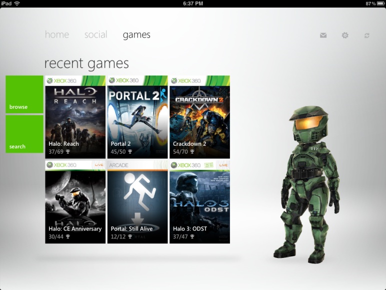Tap the Xbox 360 logo above Halo 3: ODST
The image size is (386, 290).
186,165
